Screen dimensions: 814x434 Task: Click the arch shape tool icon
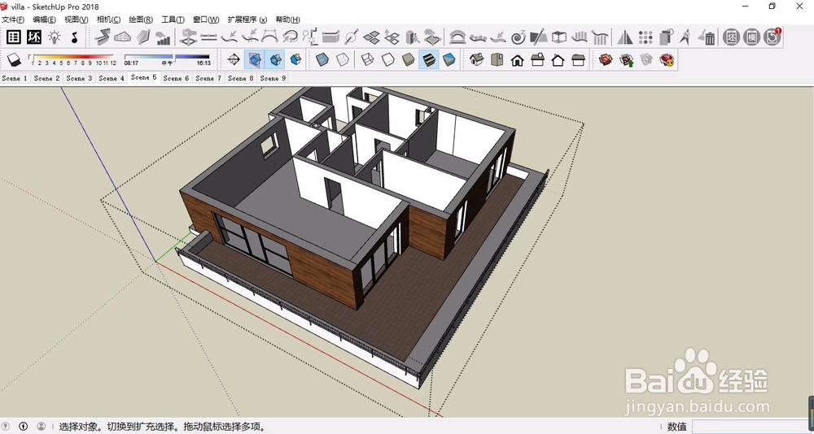coord(457,37)
